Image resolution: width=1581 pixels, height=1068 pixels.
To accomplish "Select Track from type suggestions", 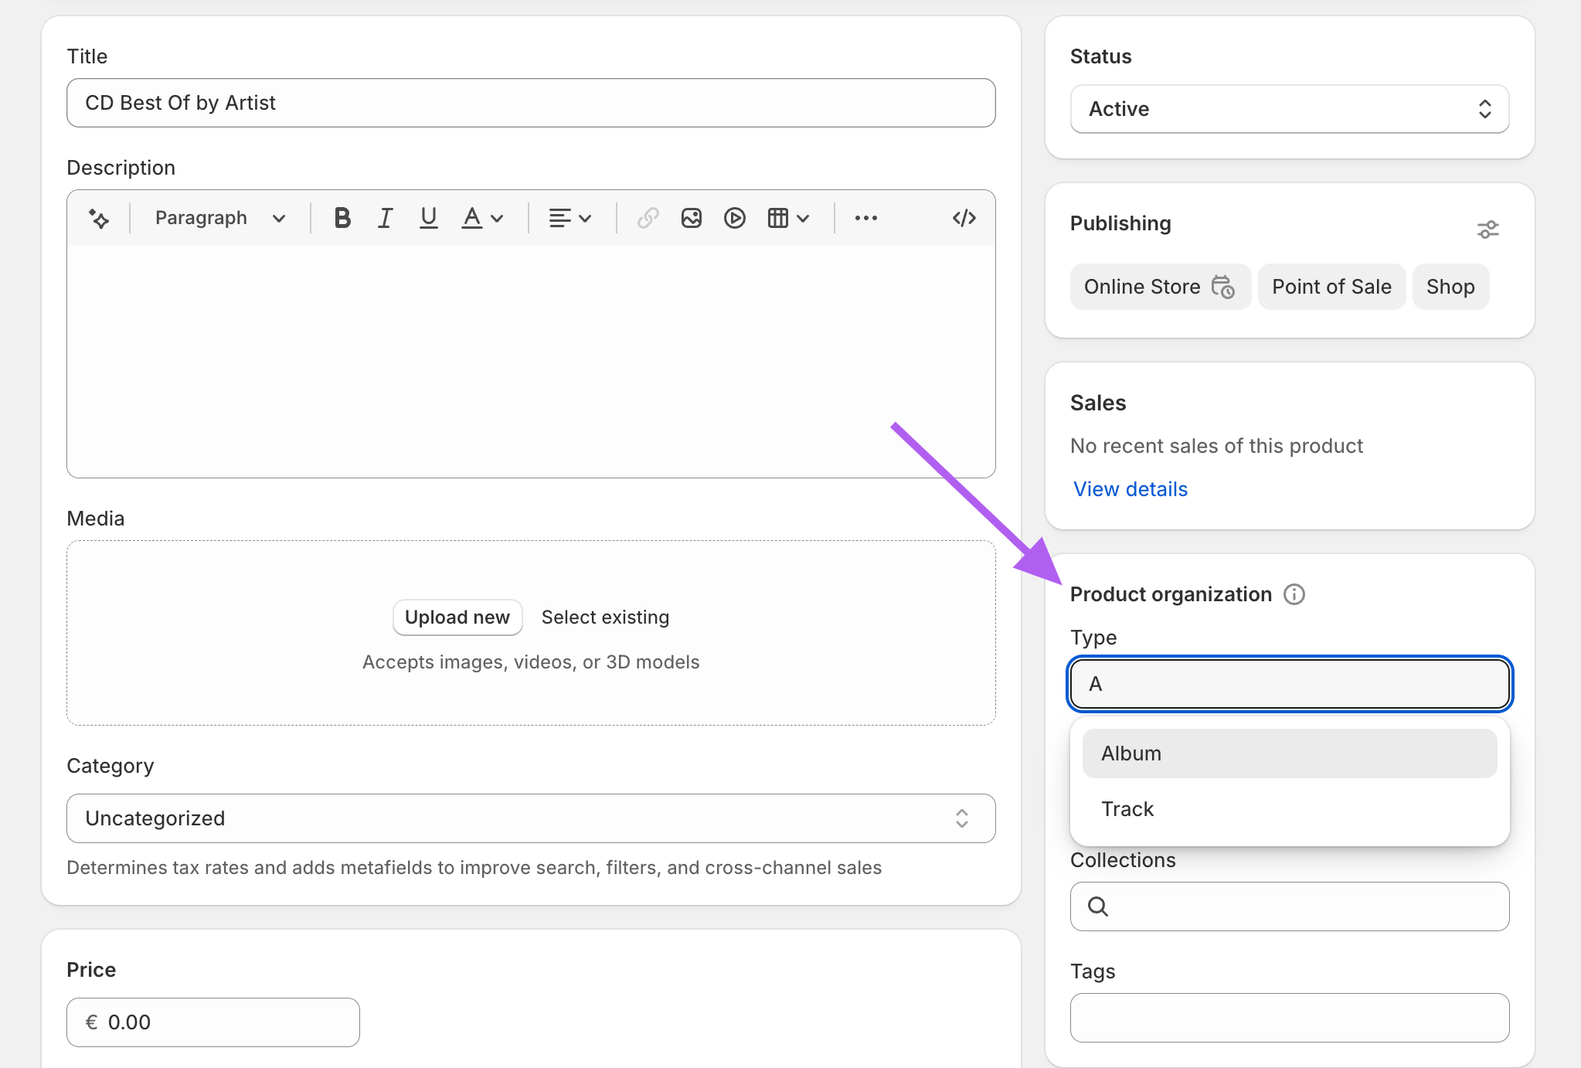I will pyautogui.click(x=1289, y=809).
